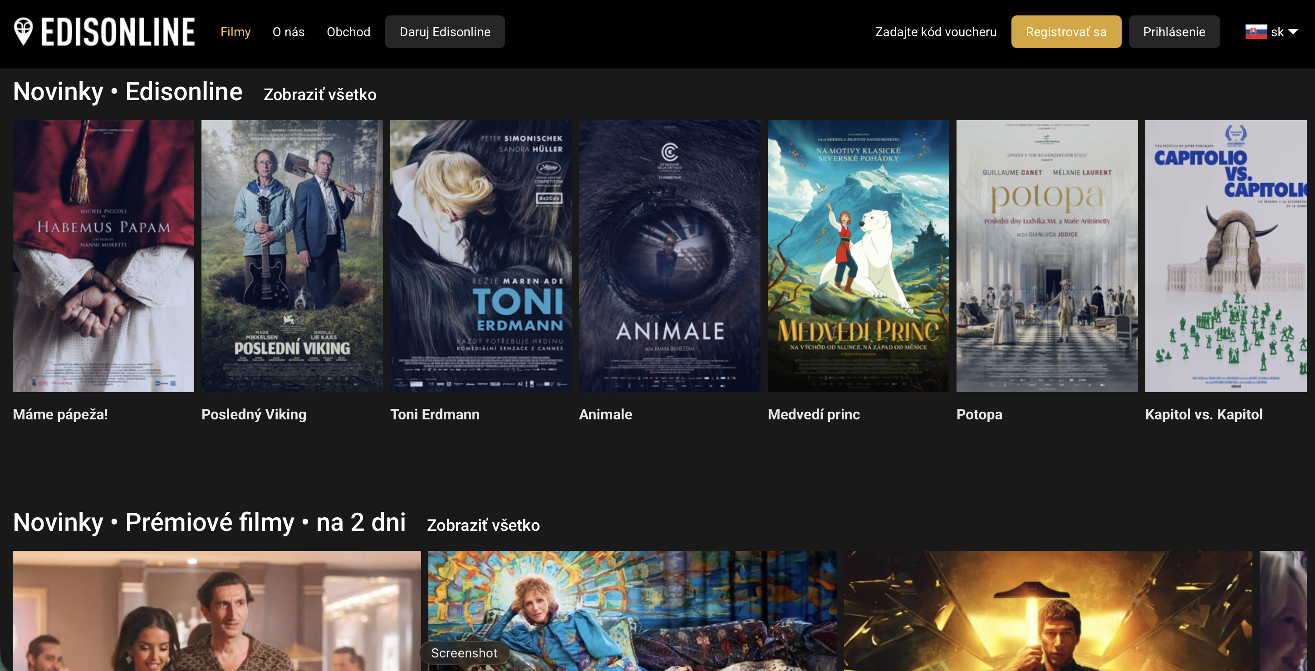The height and width of the screenshot is (671, 1315).
Task: Open the Medvědí princ poster
Action: tap(858, 256)
